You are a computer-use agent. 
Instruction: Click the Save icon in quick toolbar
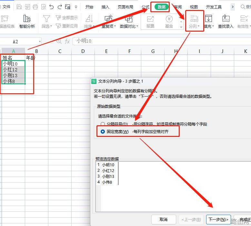[19, 7]
